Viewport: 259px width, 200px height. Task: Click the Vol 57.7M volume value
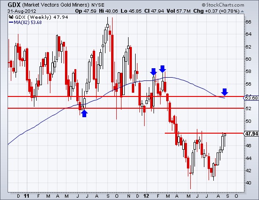tap(178, 11)
